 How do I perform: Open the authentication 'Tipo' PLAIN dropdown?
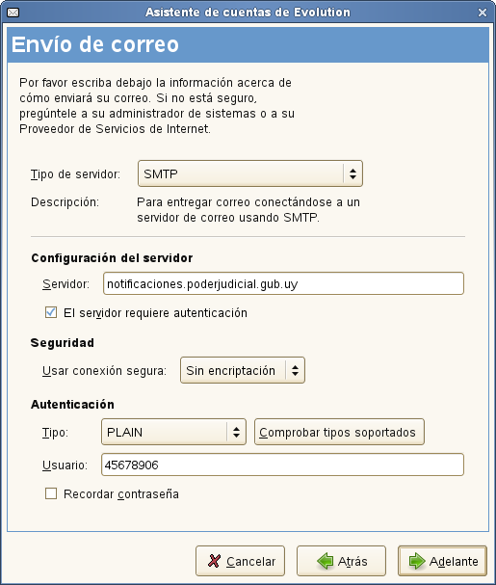[x=173, y=432]
